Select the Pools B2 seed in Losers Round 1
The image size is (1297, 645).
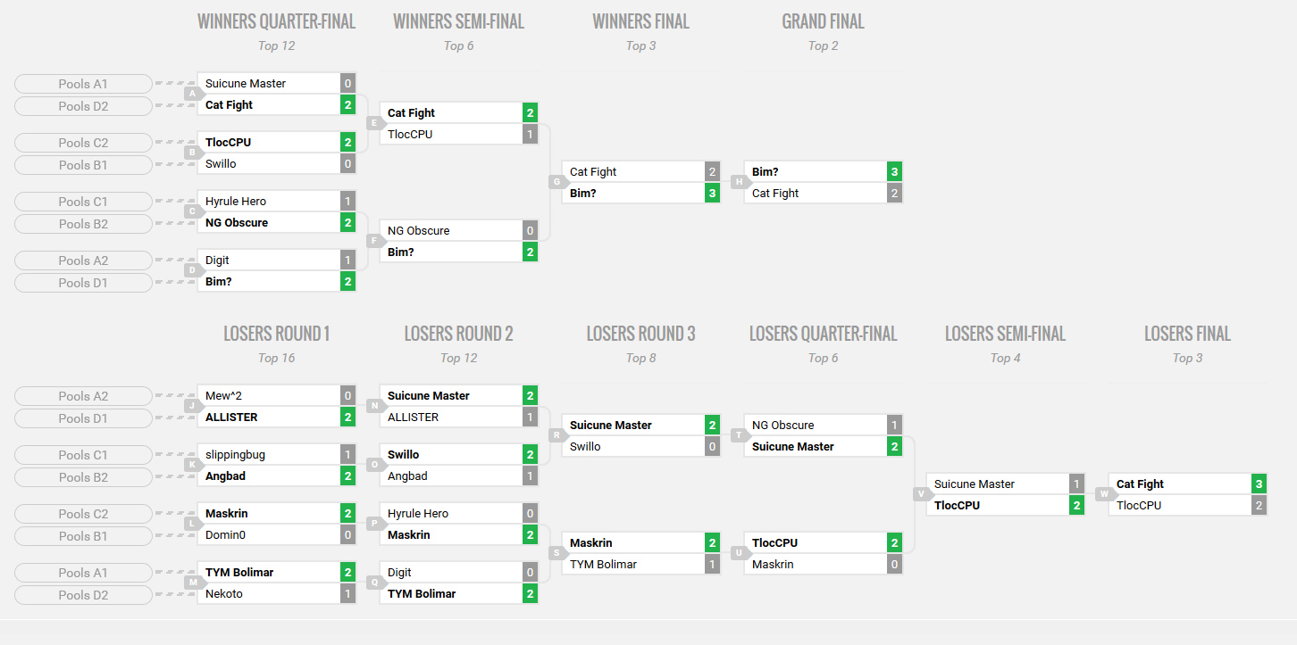point(83,477)
